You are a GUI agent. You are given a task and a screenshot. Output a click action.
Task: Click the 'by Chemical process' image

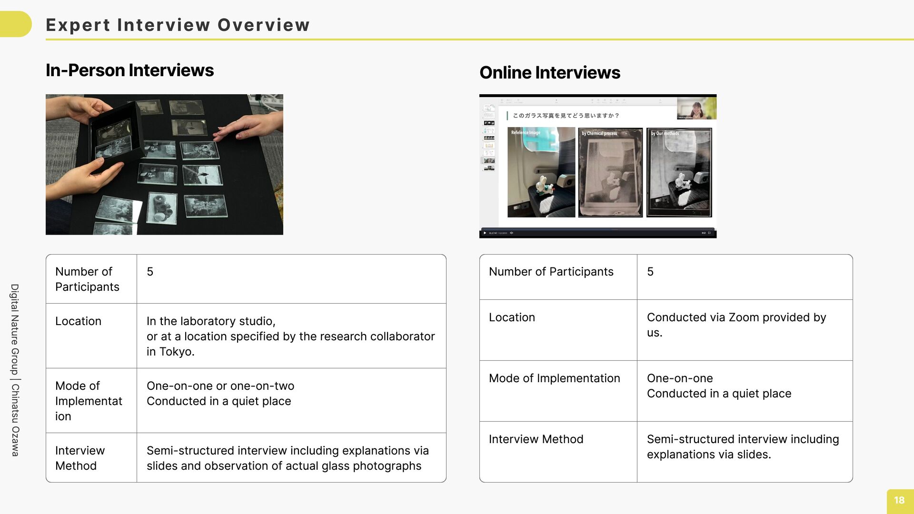point(610,172)
